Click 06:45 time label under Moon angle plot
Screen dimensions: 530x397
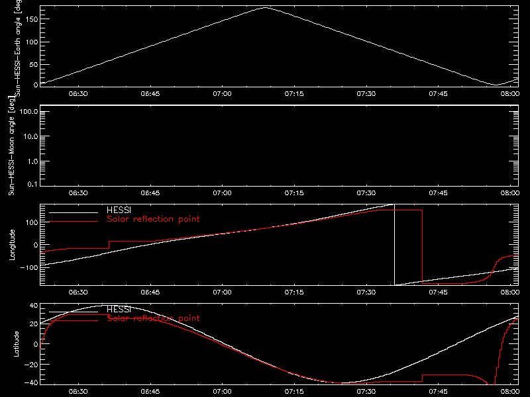click(150, 193)
